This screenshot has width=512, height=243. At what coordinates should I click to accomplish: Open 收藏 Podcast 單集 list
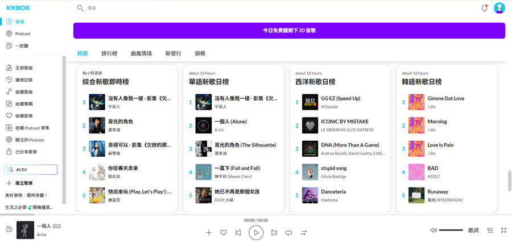point(28,128)
